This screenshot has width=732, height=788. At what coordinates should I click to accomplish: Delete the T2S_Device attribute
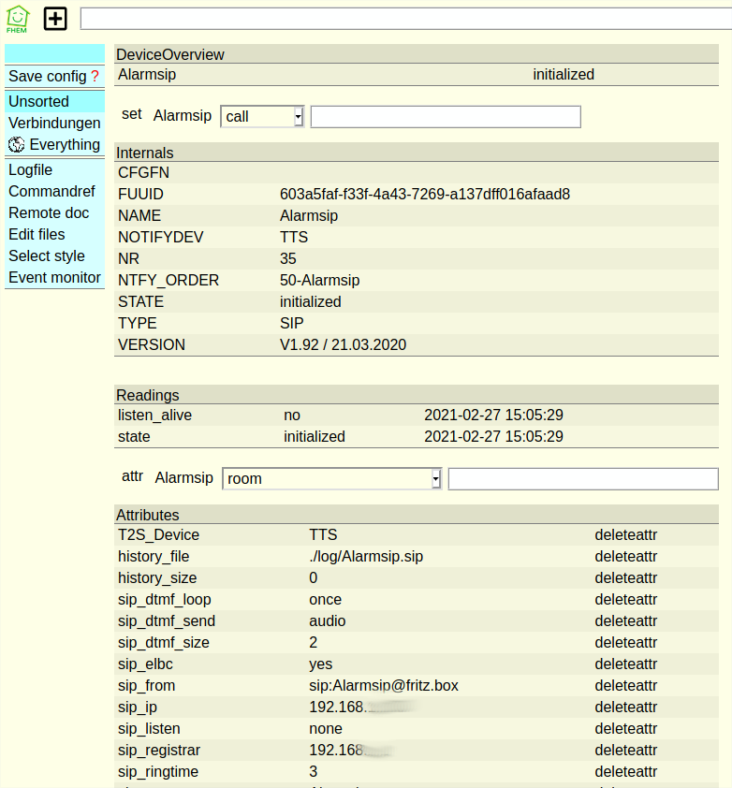click(x=625, y=535)
